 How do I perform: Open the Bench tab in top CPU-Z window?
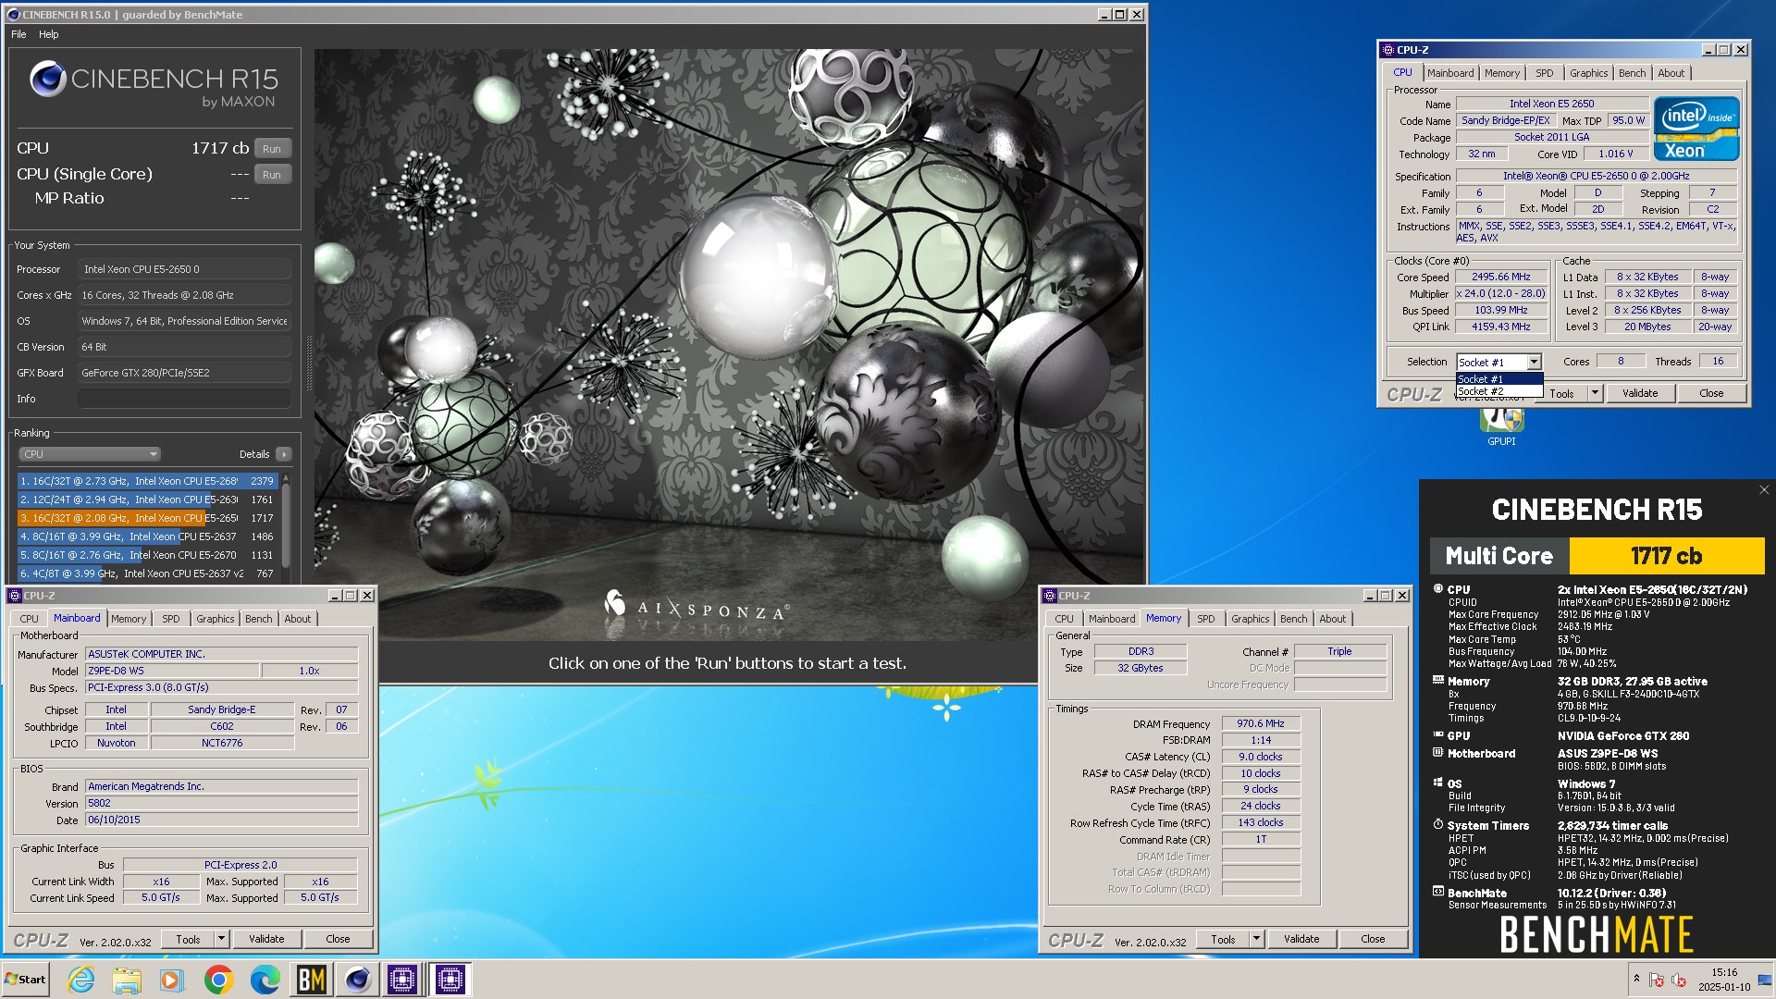pos(1632,73)
